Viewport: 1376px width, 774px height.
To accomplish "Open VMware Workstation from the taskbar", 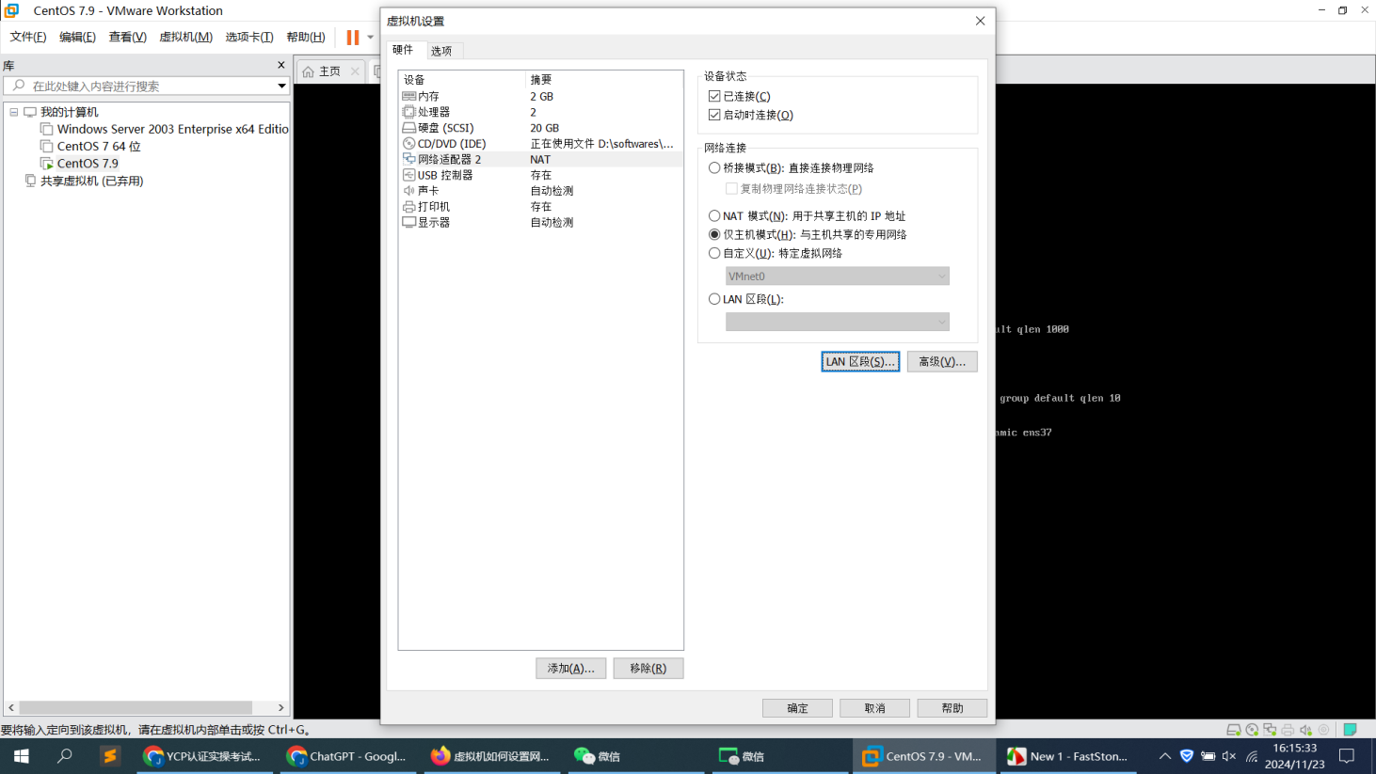I will coord(923,755).
